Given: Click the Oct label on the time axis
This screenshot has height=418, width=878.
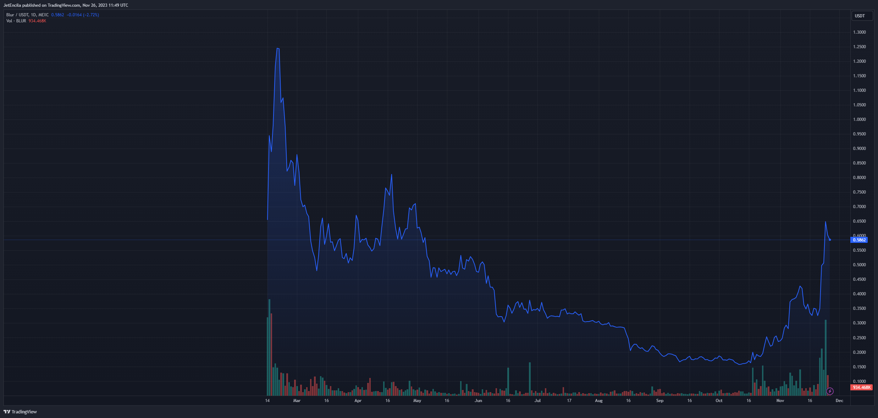Looking at the screenshot, I should coord(719,401).
